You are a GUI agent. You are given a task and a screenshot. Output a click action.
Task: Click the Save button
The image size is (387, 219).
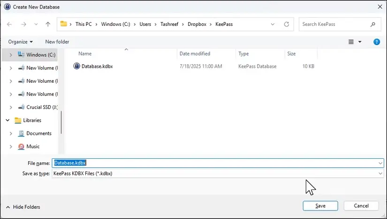pyautogui.click(x=320, y=206)
